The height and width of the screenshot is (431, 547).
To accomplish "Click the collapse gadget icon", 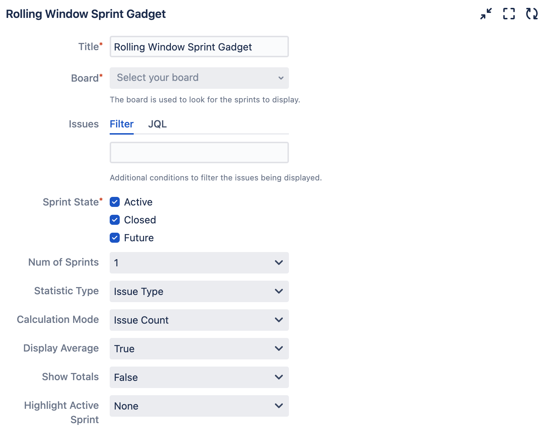I will point(486,14).
